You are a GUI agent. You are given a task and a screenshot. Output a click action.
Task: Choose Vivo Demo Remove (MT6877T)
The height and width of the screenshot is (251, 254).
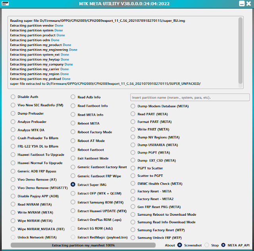(x=13, y=188)
